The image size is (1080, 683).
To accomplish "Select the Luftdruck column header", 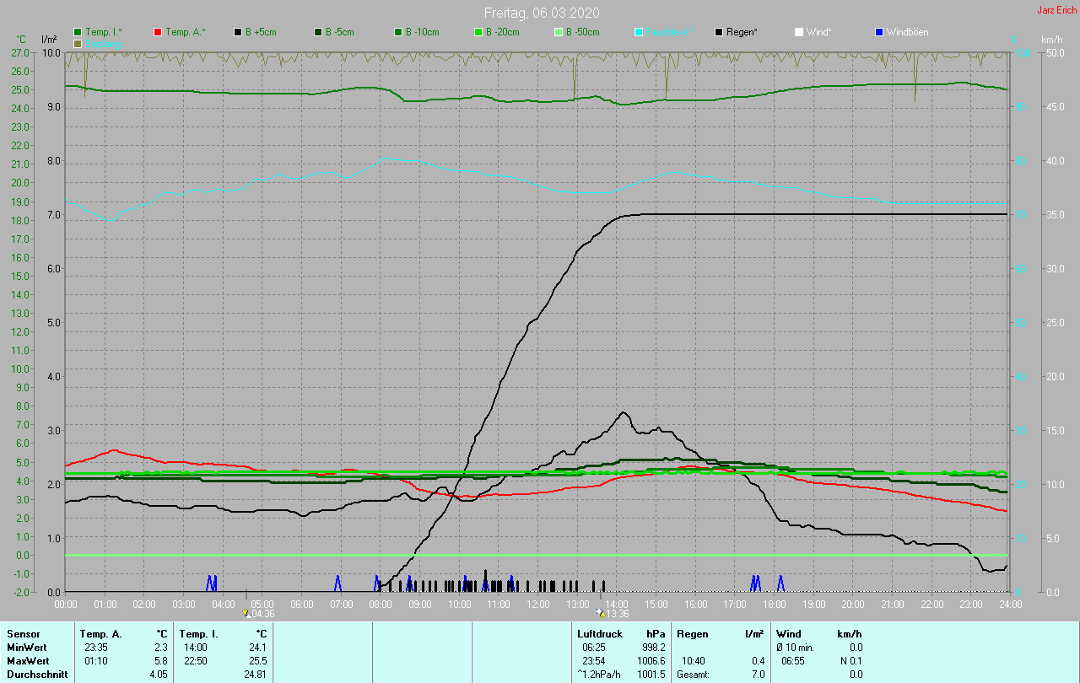I will (x=600, y=633).
